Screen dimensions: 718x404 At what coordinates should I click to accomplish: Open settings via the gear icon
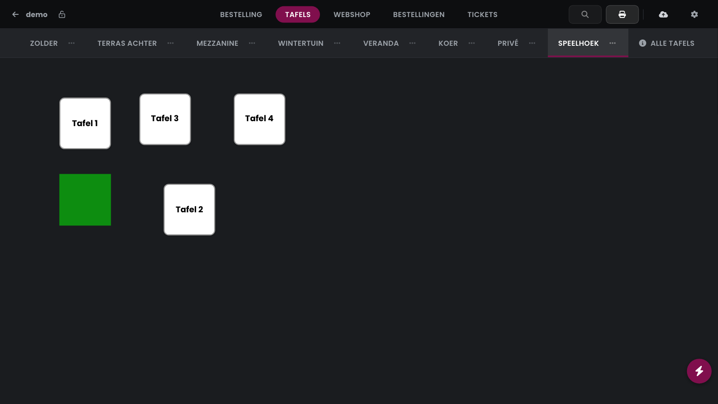[x=694, y=14]
